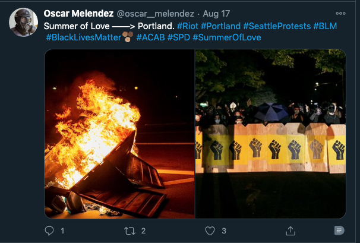The height and width of the screenshot is (243, 360).
Task: Reply to Oscar Melendez's tweet
Action: [49, 231]
